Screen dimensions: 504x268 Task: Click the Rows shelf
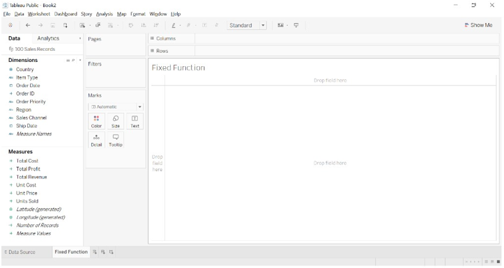click(x=323, y=51)
